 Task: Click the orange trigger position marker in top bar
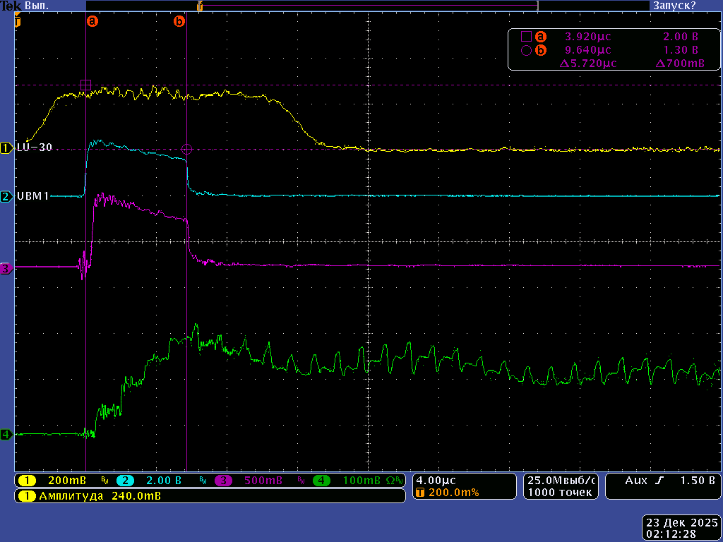200,6
